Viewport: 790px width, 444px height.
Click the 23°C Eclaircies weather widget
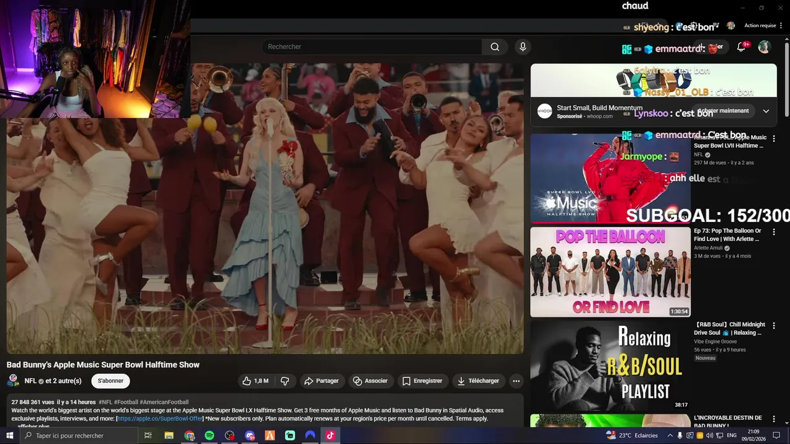point(632,435)
